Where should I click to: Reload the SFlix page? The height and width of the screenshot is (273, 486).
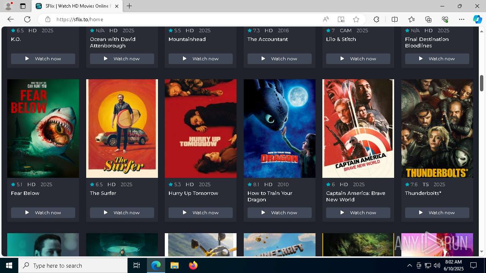pos(27,19)
